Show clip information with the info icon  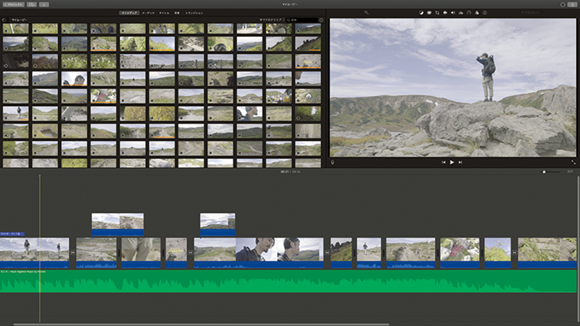pos(484,12)
